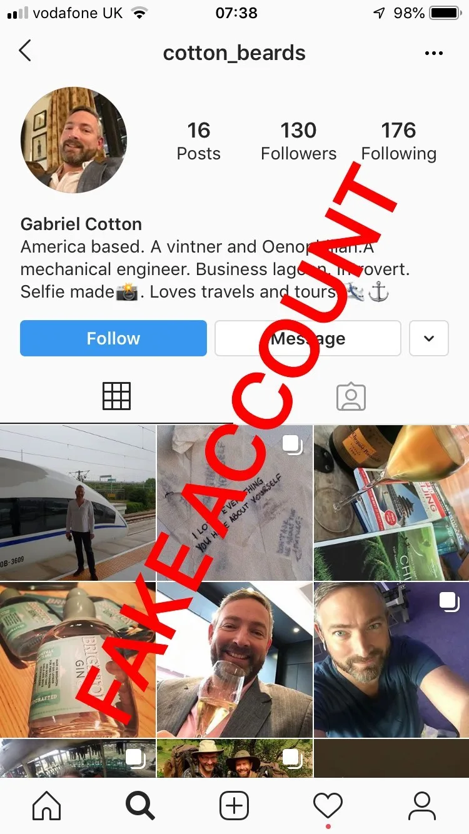Tap the new post plus icon
This screenshot has height=834, width=469.
coord(234,806)
